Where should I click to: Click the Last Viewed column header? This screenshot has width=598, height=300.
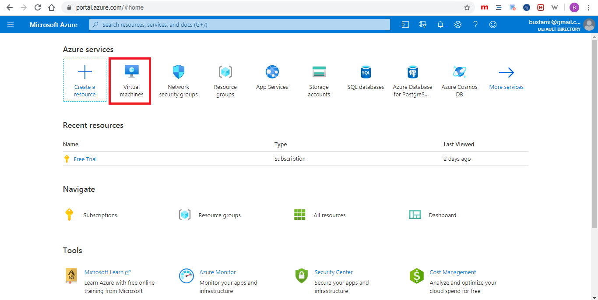(x=459, y=144)
